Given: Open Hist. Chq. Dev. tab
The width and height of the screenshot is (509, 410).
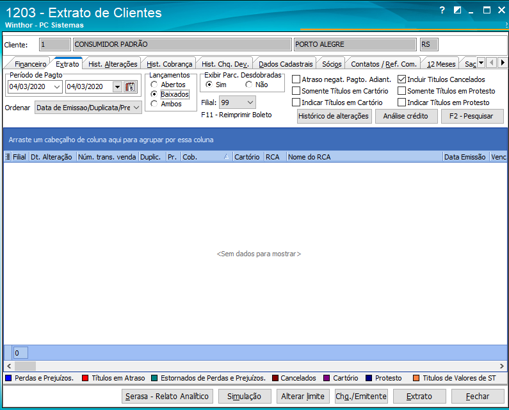Looking at the screenshot, I should tap(225, 64).
